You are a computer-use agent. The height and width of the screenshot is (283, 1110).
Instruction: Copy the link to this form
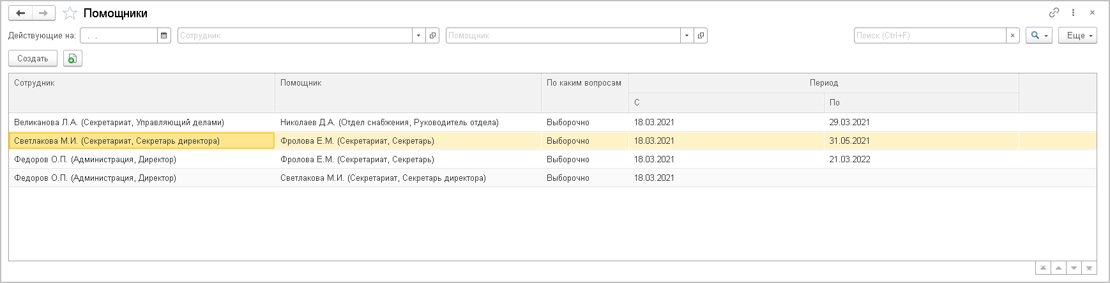[1054, 13]
